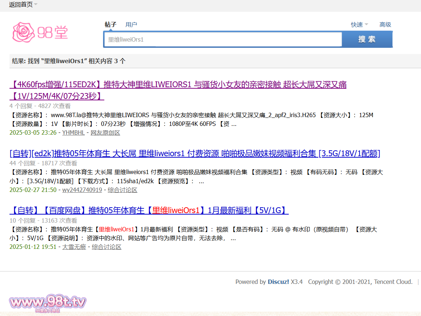
Task: Open the 高级 advanced search link
Action: [385, 24]
